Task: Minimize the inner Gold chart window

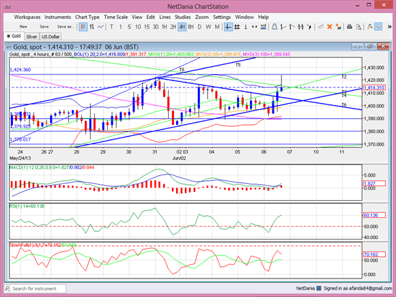Action: (357, 46)
